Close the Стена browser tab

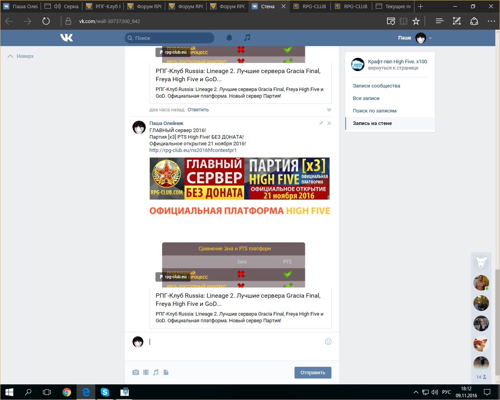point(284,6)
